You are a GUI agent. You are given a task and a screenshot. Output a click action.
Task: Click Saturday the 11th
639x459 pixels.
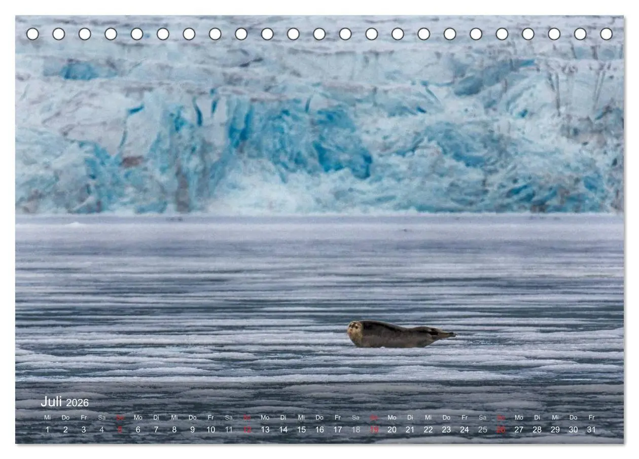point(229,430)
